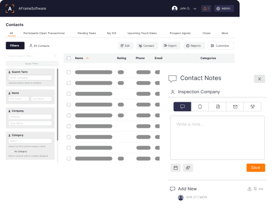Click the calendar icon below note box
Image resolution: width=277 pixels, height=212 pixels.
[176, 168]
